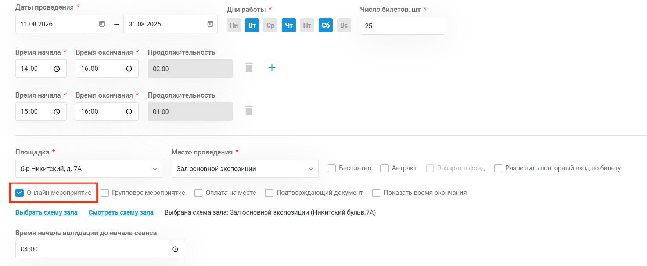Image resolution: width=647 pixels, height=266 pixels.
Task: Expand the Площадка dropdown
Action: (89, 169)
